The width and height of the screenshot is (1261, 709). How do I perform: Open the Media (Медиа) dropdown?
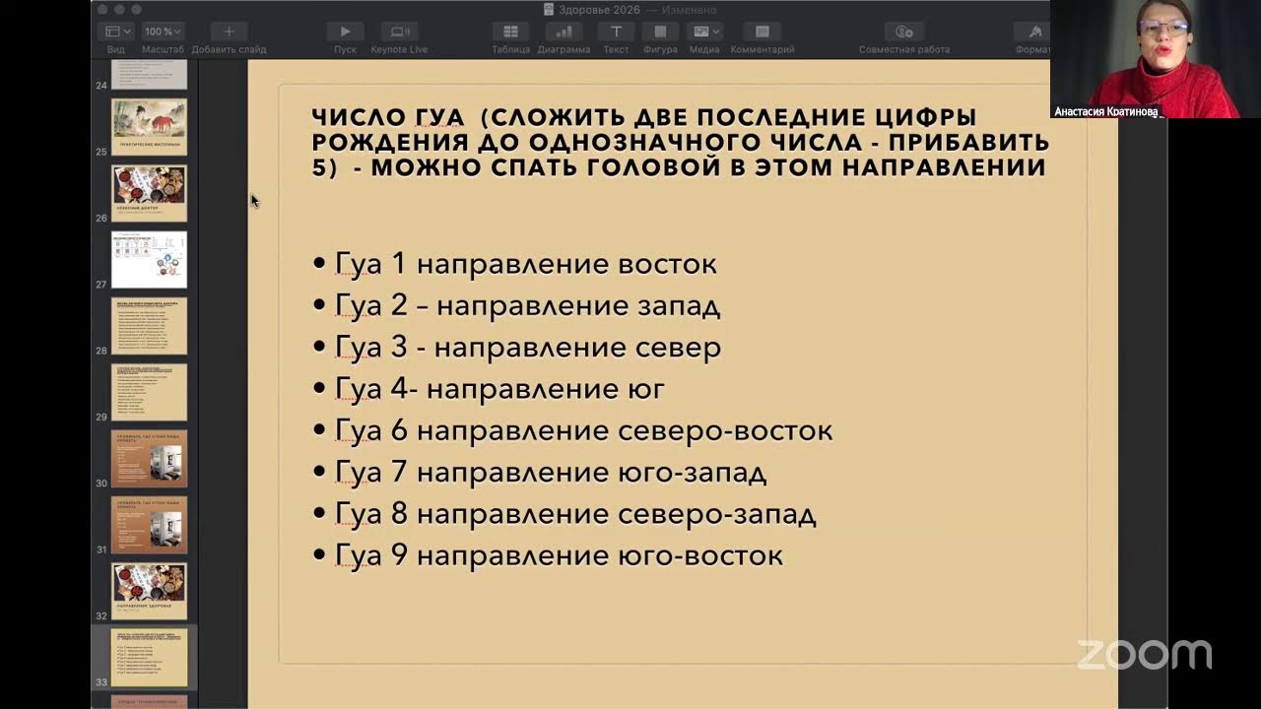tap(704, 32)
